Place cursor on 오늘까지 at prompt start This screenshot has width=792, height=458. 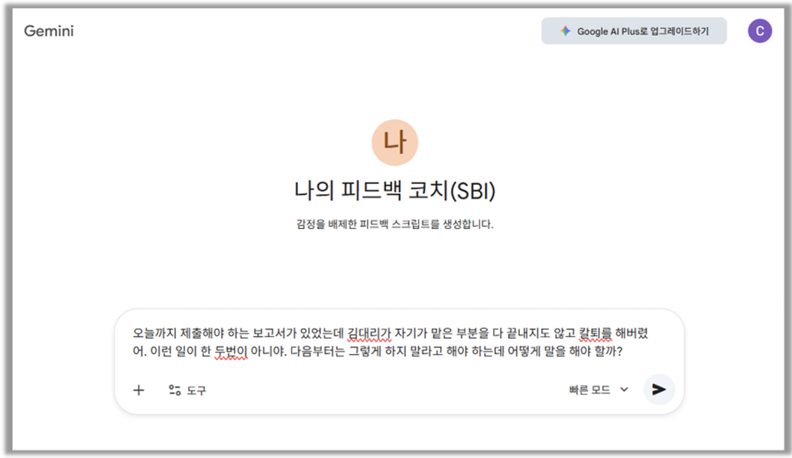coord(154,334)
